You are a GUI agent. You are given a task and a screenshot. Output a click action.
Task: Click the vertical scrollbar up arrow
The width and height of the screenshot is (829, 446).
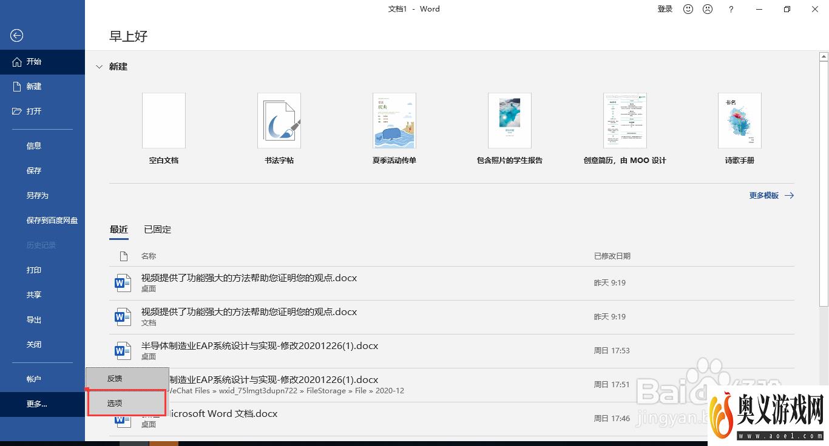[824, 56]
